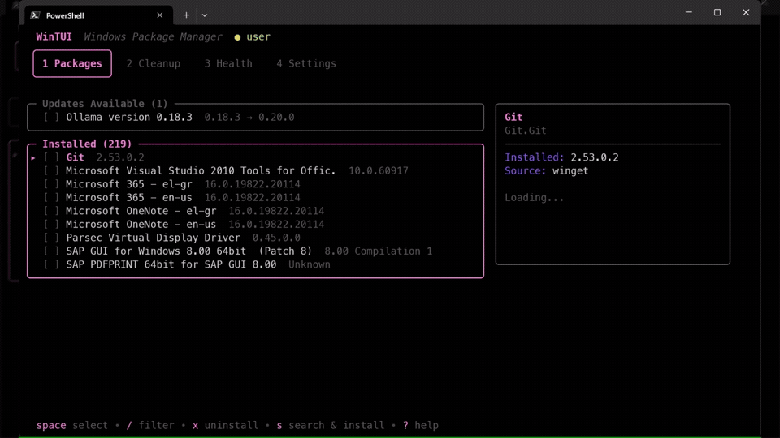Click the WinTUI title
This screenshot has width=780, height=438.
pos(54,36)
